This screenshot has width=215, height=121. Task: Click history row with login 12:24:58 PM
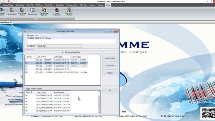pos(48,108)
